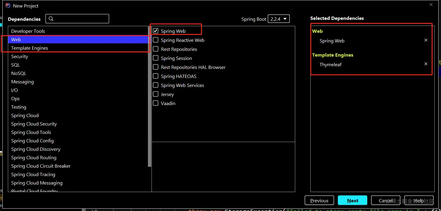441x211 pixels.
Task: Enable the Vaadin checkbox
Action: 156,103
